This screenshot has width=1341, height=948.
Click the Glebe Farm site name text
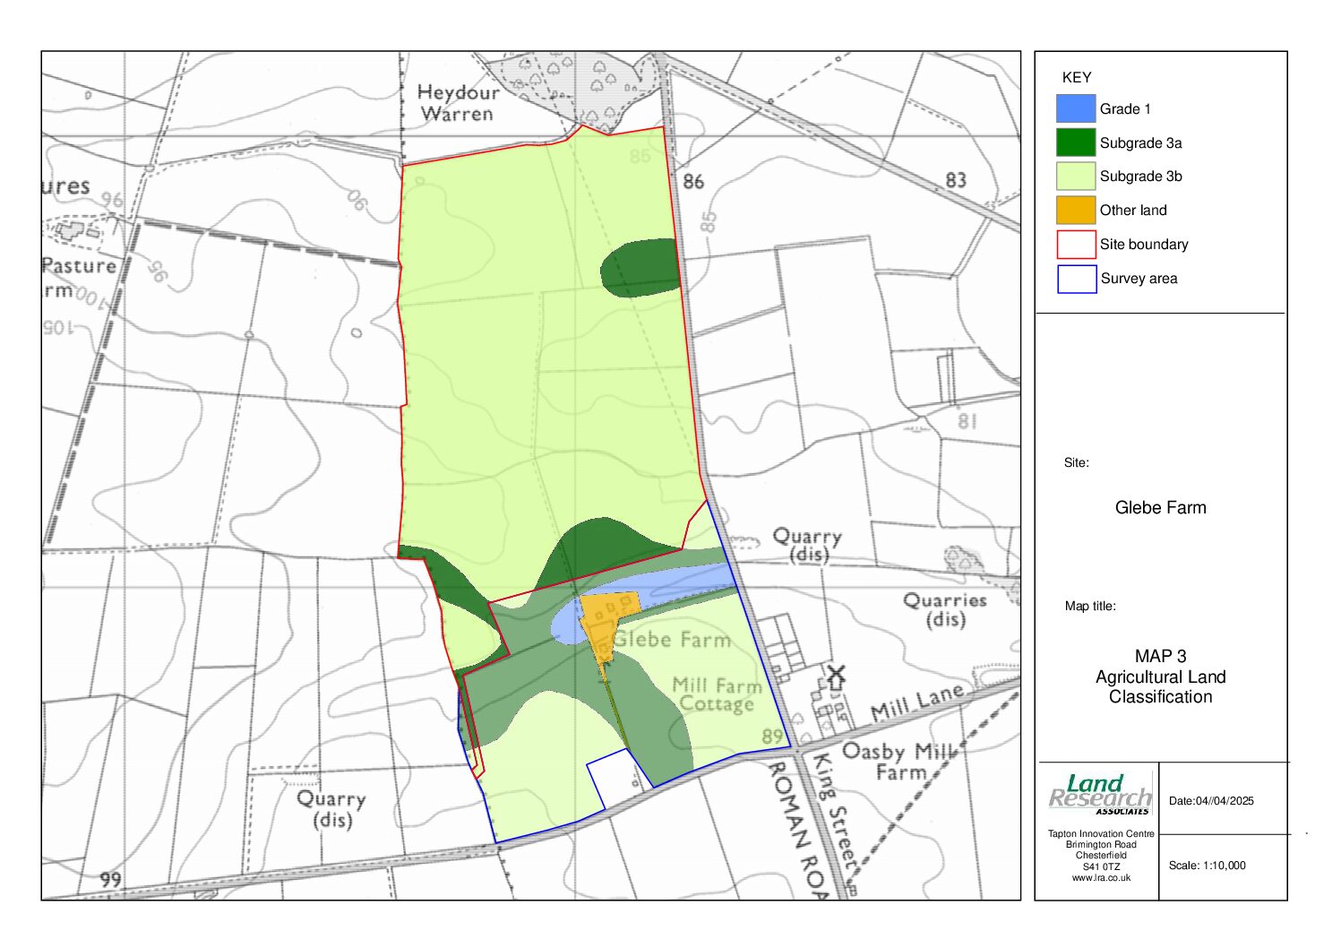(x=1160, y=507)
